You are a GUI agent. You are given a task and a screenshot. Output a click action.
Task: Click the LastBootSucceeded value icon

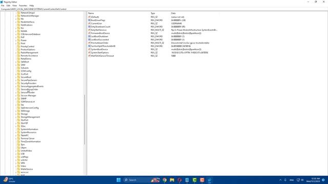click(89, 40)
